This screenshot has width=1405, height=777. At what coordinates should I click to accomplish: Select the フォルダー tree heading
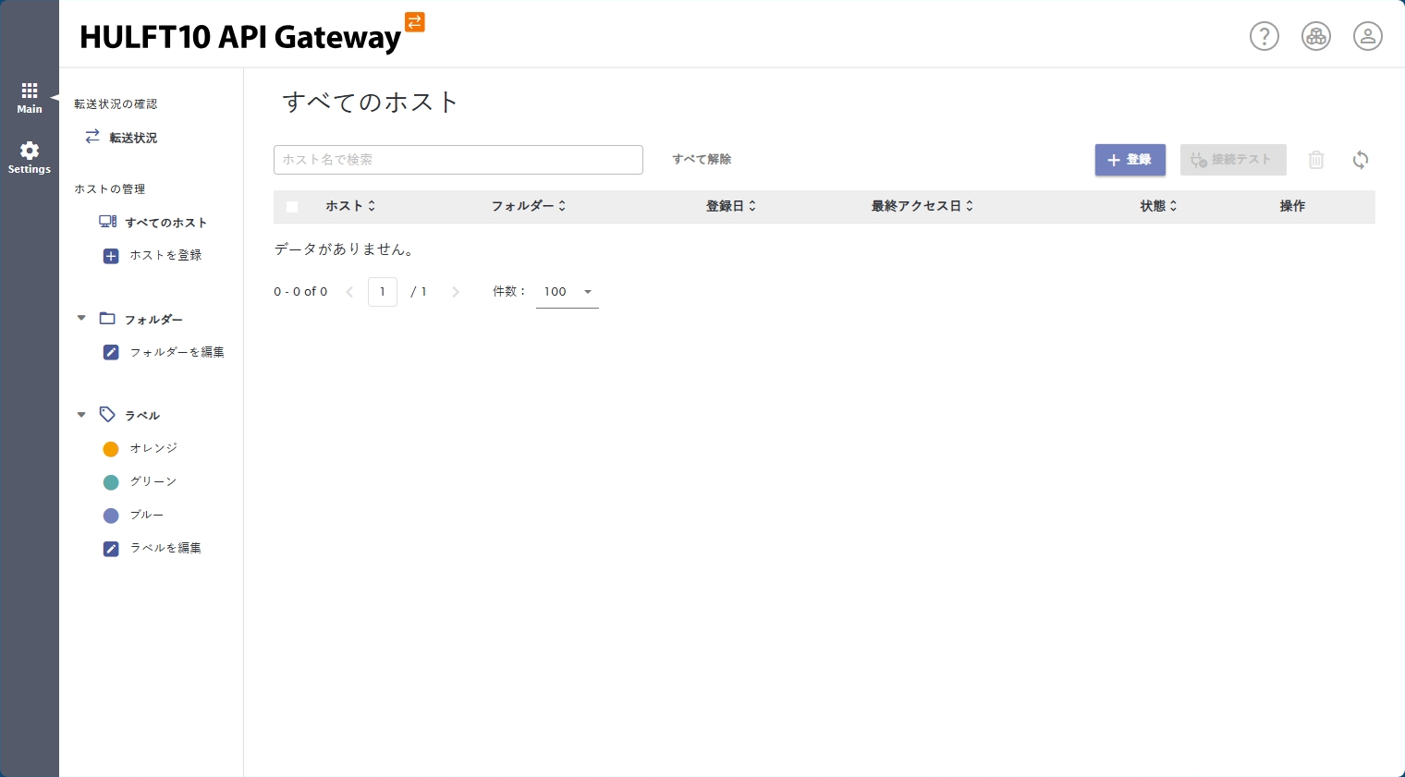coord(153,320)
